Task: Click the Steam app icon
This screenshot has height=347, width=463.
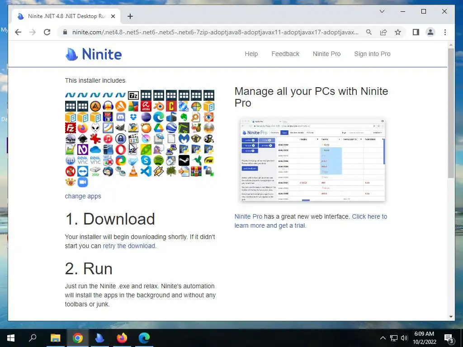Action: [184, 160]
